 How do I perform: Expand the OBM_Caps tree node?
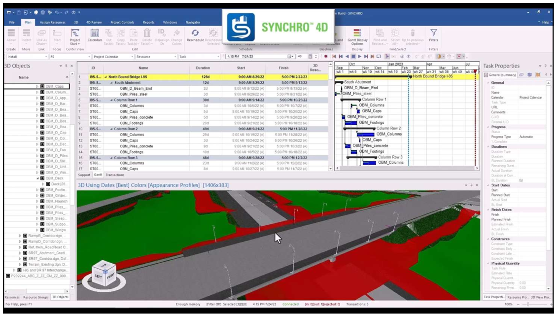pyautogui.click(x=37, y=86)
